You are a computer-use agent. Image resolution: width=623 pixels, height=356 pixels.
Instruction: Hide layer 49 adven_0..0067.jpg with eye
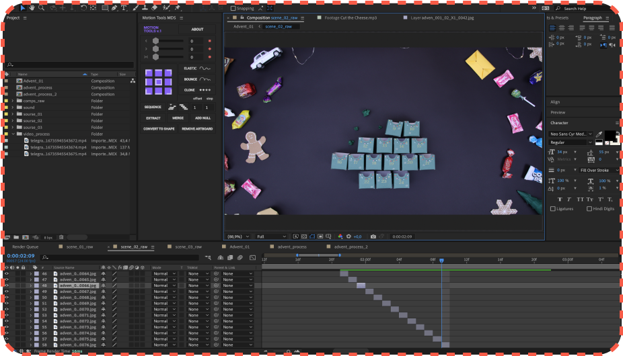click(x=6, y=292)
